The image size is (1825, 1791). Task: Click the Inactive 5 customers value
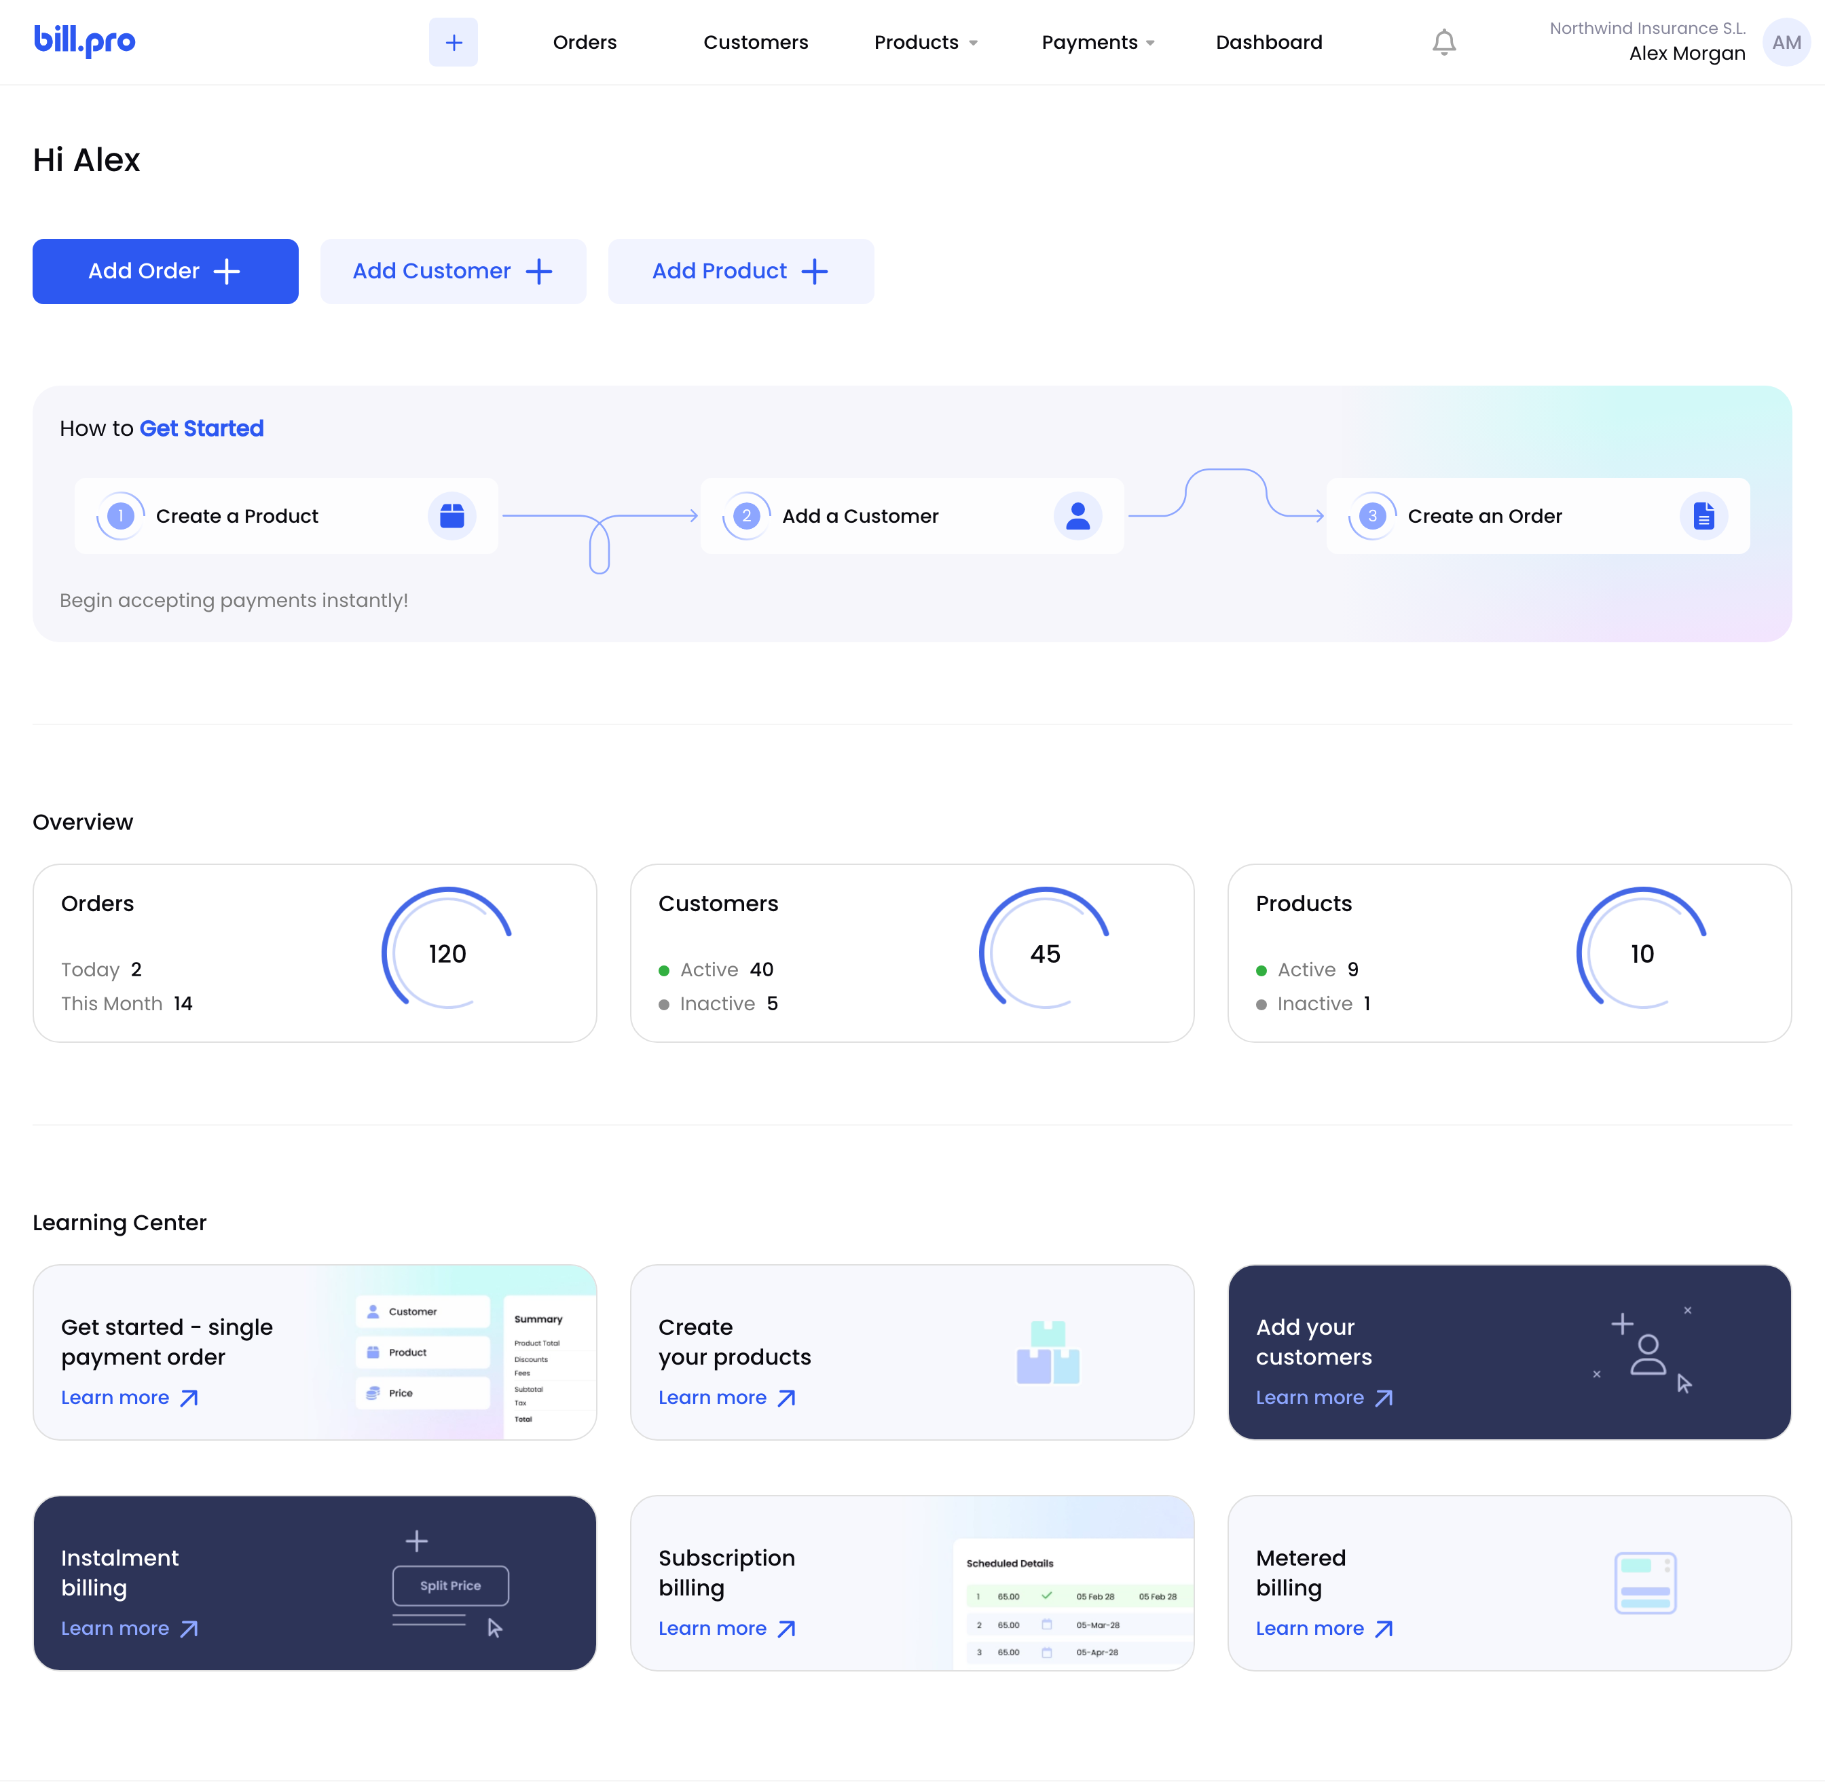773,1003
